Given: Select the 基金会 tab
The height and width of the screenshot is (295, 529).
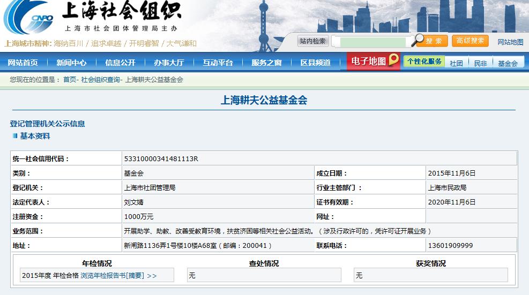Looking at the screenshot, I should click(x=508, y=63).
